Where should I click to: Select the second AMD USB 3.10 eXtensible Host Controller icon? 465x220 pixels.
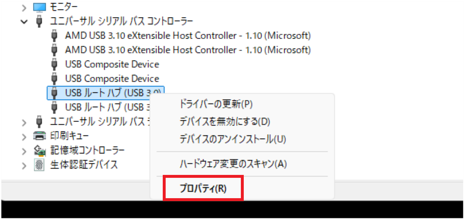54,49
